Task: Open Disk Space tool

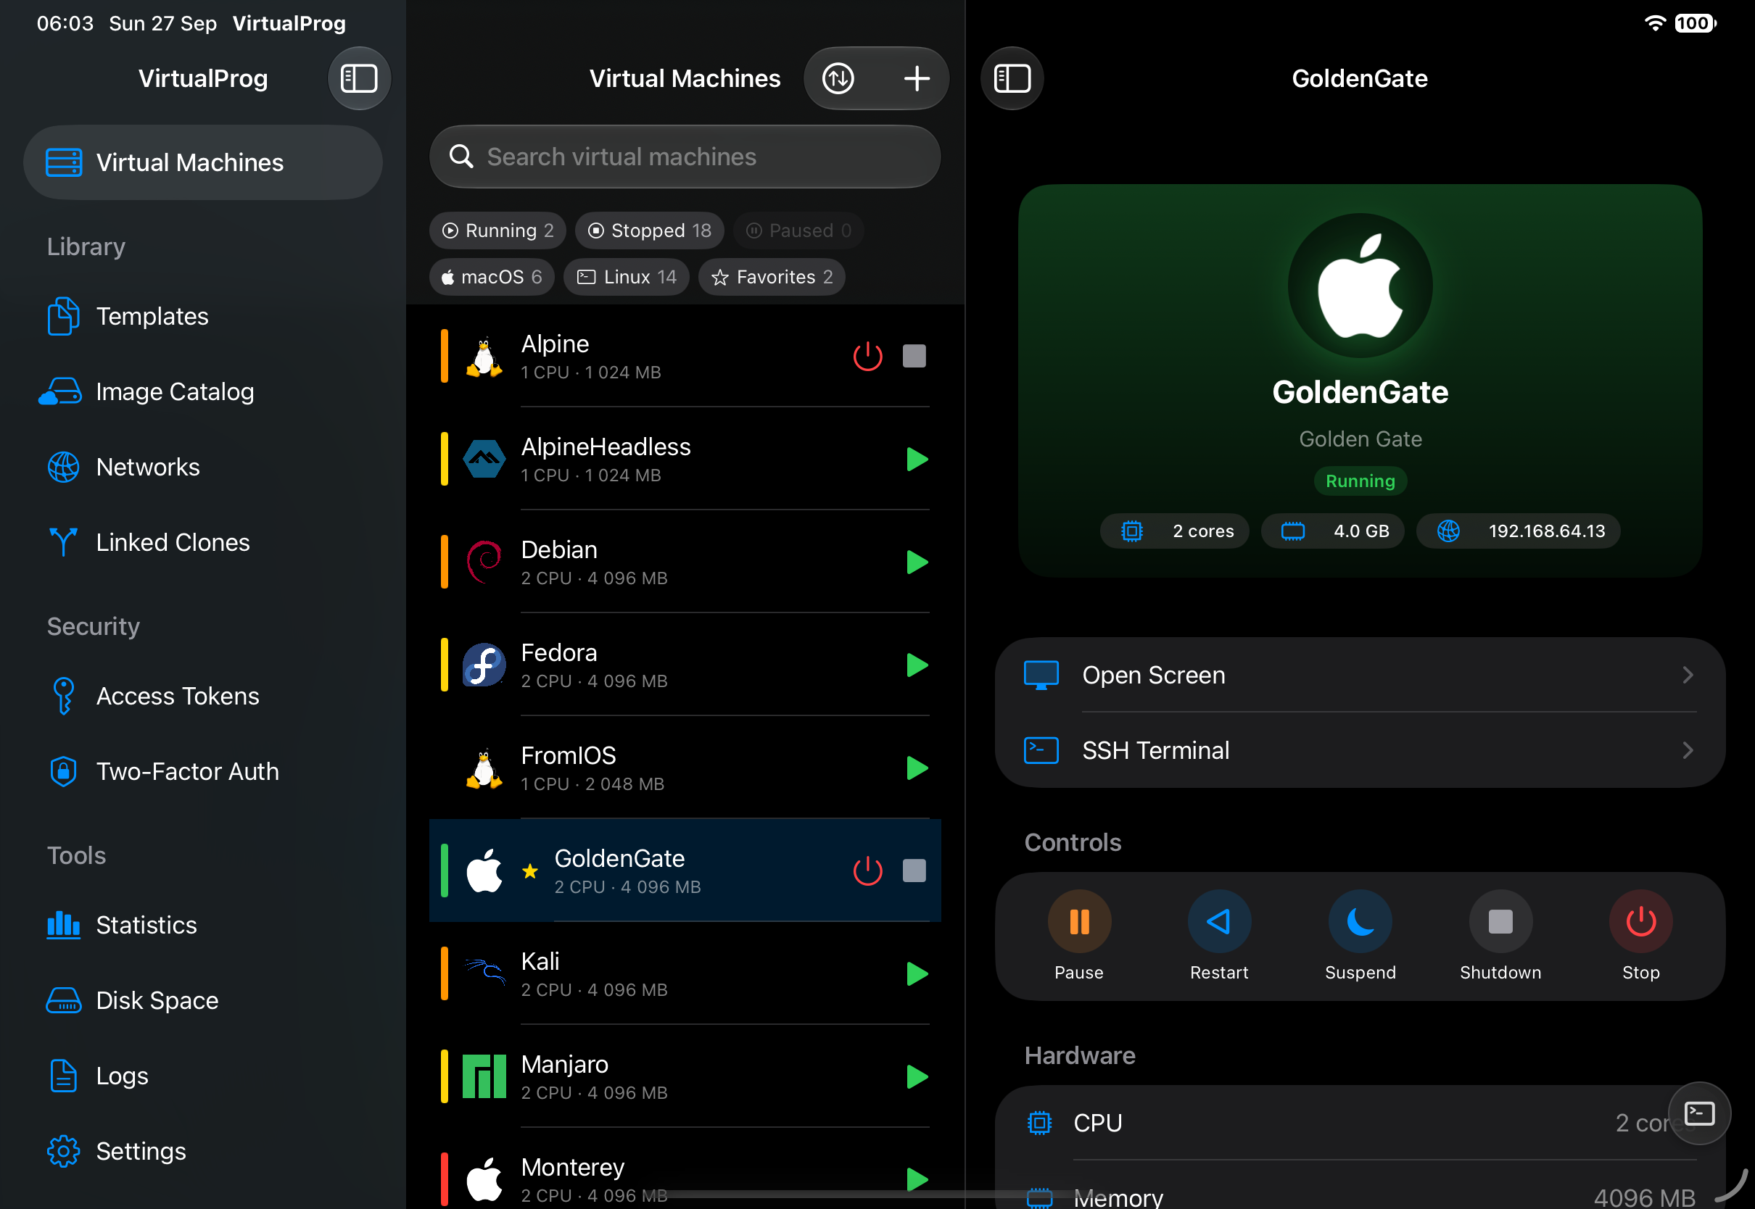Action: pyautogui.click(x=203, y=1001)
